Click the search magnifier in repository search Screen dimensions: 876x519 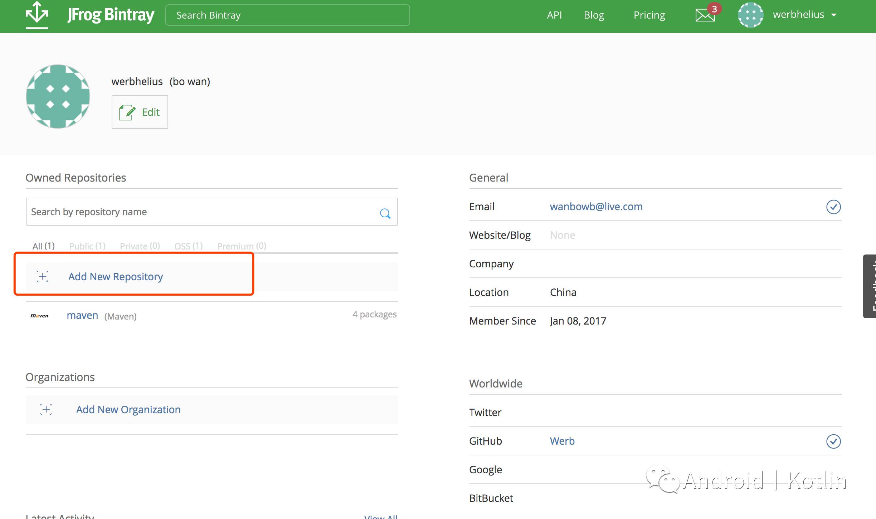tap(385, 213)
